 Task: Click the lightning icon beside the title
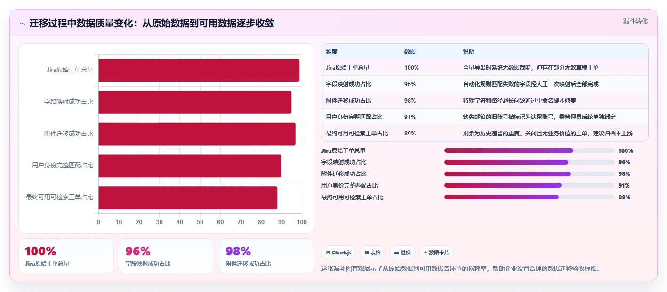22,24
